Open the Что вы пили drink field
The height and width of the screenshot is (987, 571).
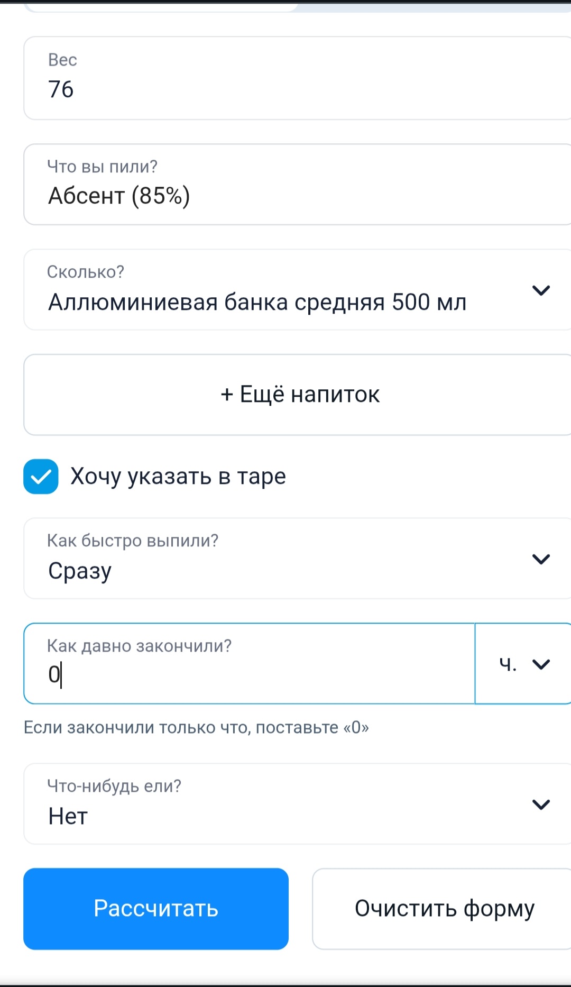coord(296,185)
